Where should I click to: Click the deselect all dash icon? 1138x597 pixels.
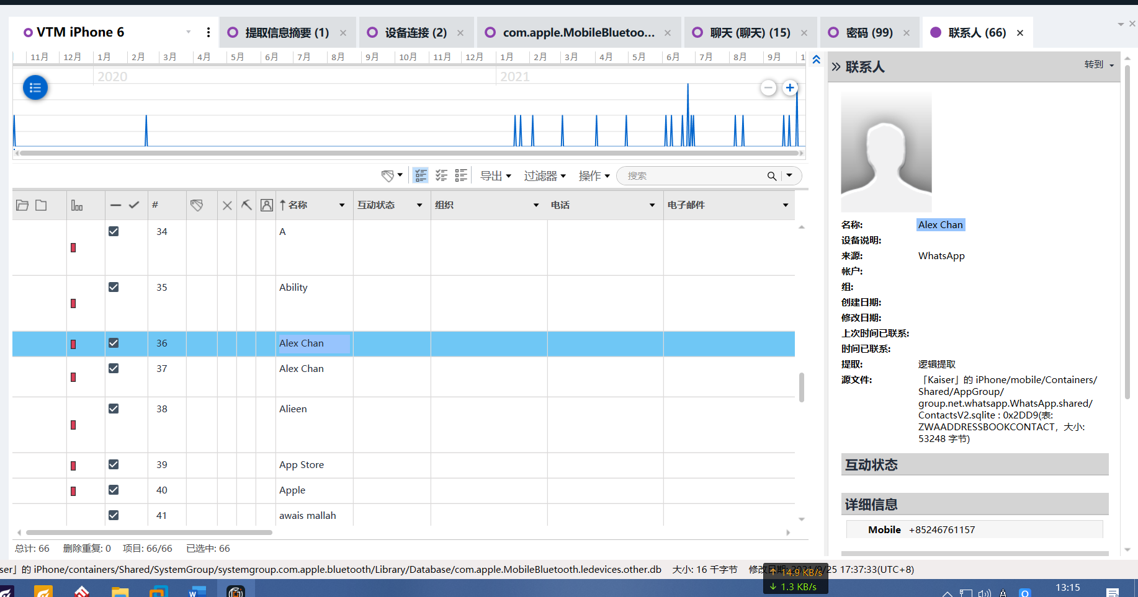click(x=115, y=205)
